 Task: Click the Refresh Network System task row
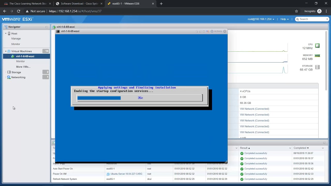(x=188, y=179)
